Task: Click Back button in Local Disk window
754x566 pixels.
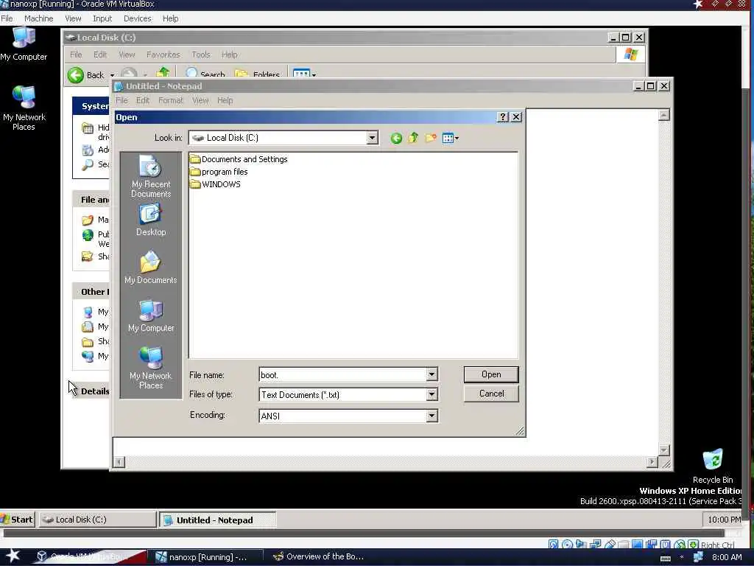Action: coord(86,75)
